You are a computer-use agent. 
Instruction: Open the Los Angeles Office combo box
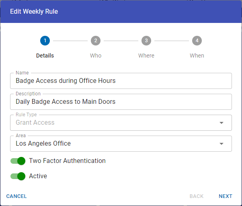coord(117,144)
